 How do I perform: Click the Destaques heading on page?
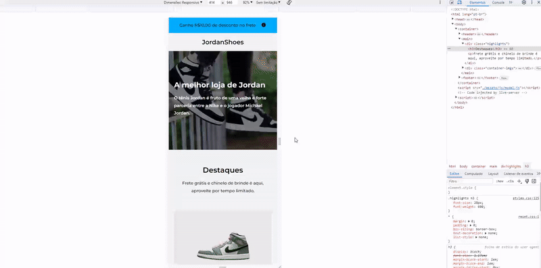(223, 170)
